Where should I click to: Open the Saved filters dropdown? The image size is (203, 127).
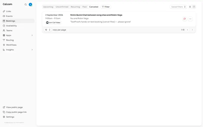point(178,7)
